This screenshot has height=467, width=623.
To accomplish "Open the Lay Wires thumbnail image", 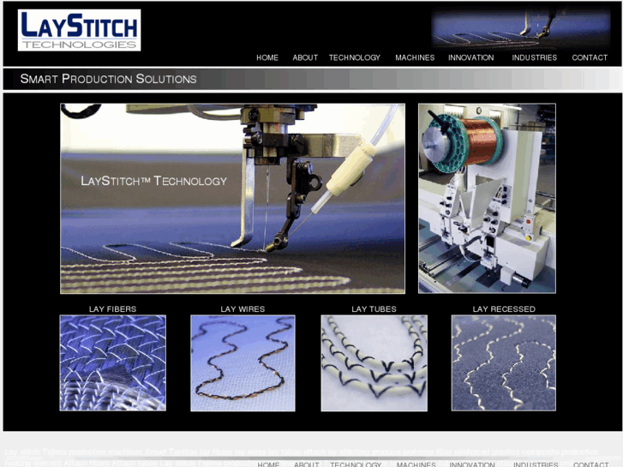I will (x=243, y=363).
